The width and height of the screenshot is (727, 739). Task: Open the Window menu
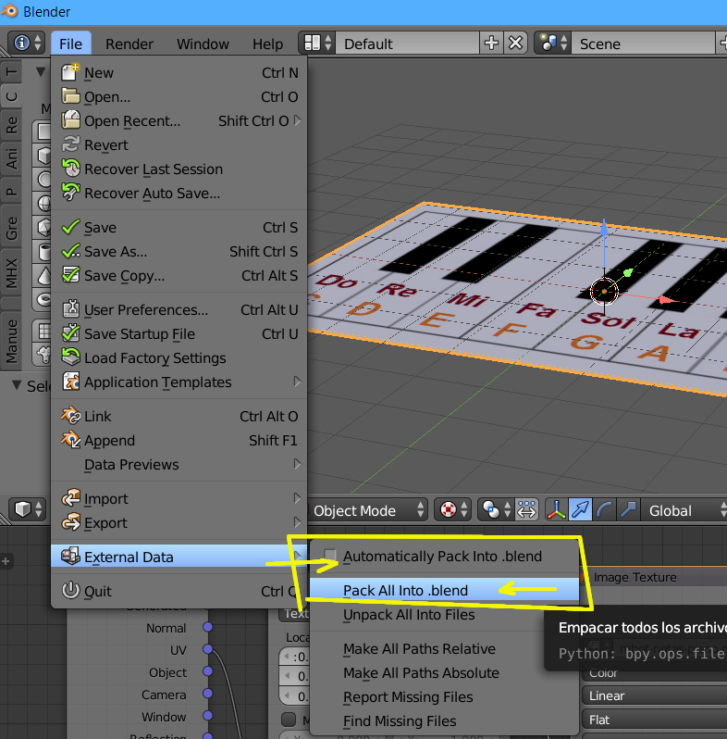pos(203,44)
